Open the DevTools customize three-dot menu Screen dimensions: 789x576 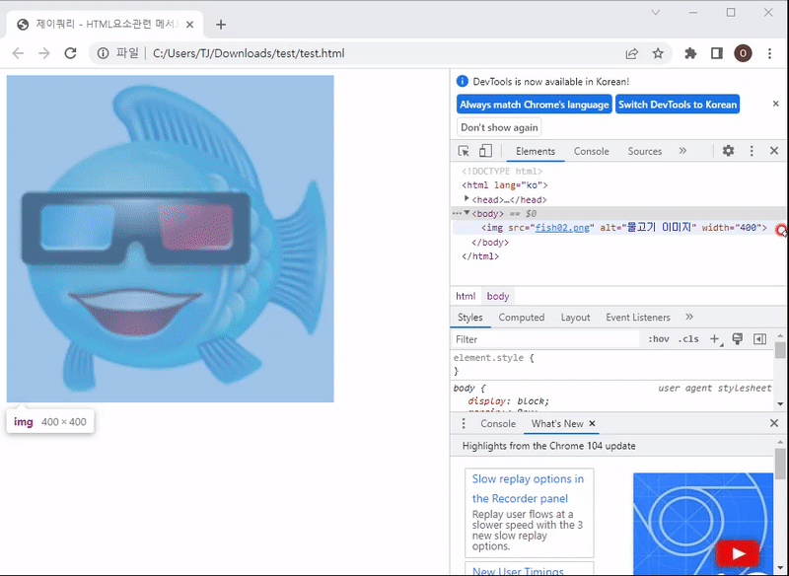[752, 151]
